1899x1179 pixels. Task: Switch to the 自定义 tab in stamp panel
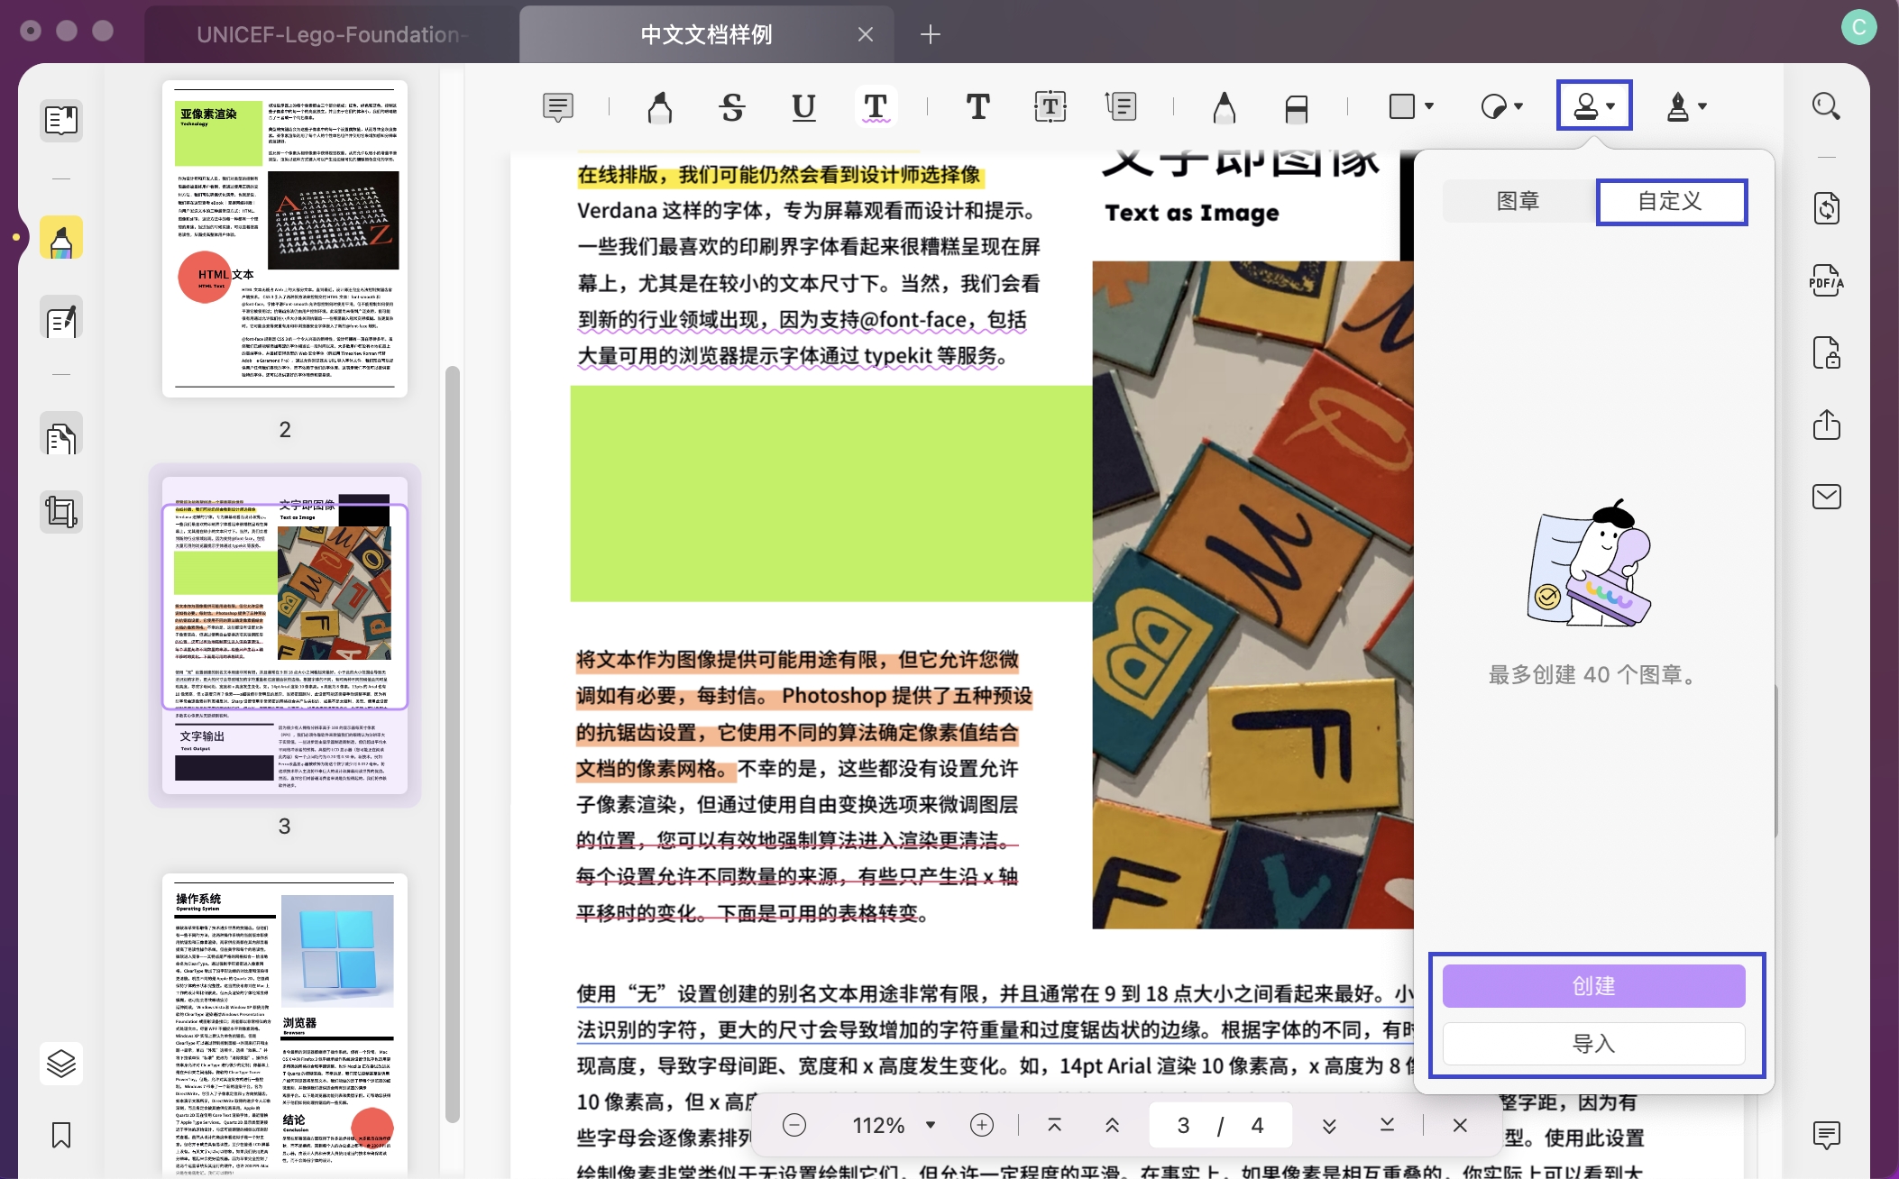[x=1671, y=201]
